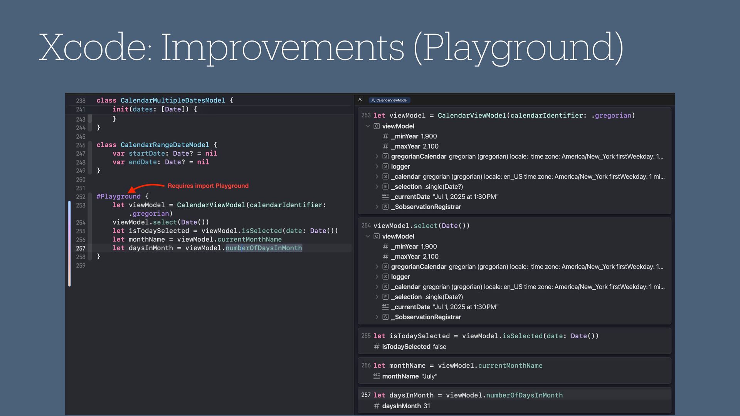The image size is (740, 416).
Task: Expand _$observationRegistrar in the line 253 result
Action: (377, 206)
